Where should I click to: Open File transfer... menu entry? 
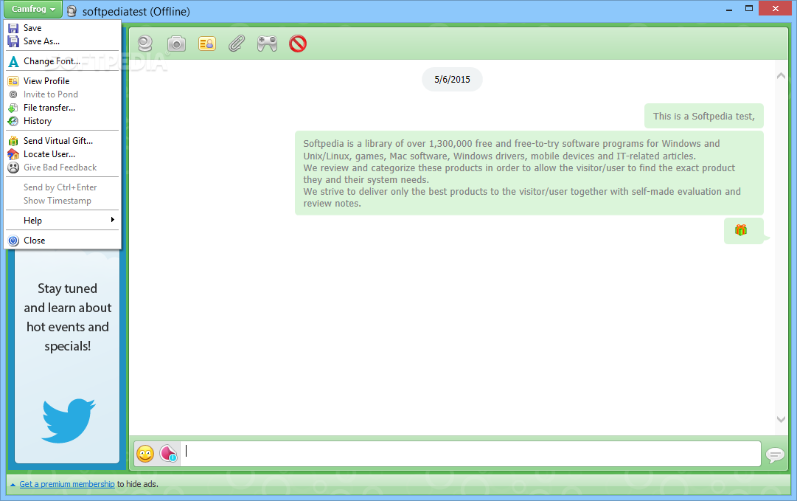[62, 108]
